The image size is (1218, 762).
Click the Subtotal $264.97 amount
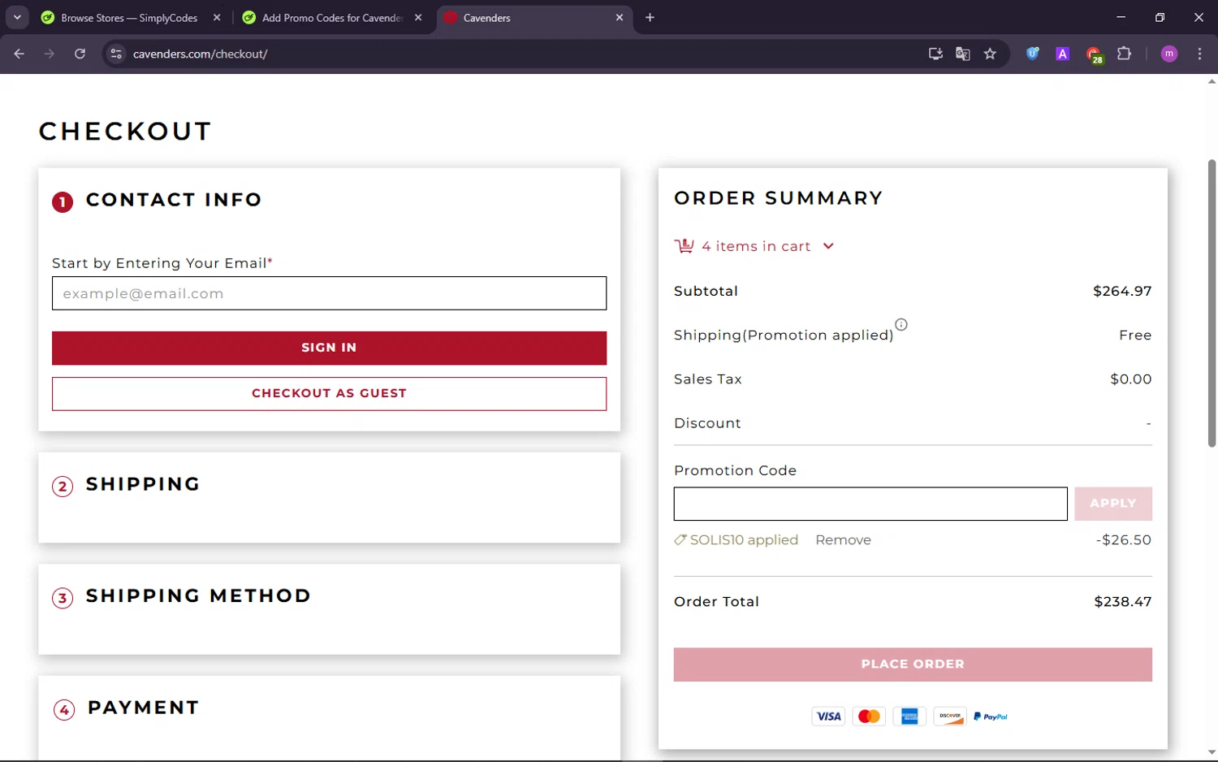[1122, 291]
